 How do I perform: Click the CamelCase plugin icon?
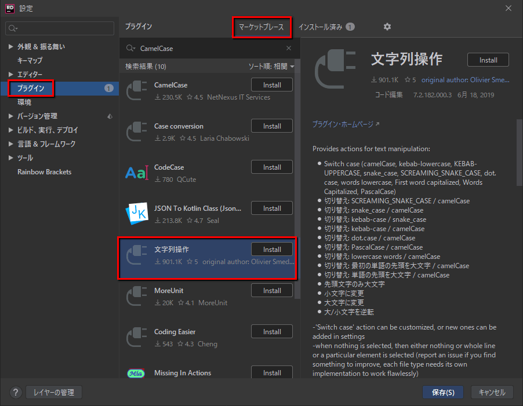[137, 90]
